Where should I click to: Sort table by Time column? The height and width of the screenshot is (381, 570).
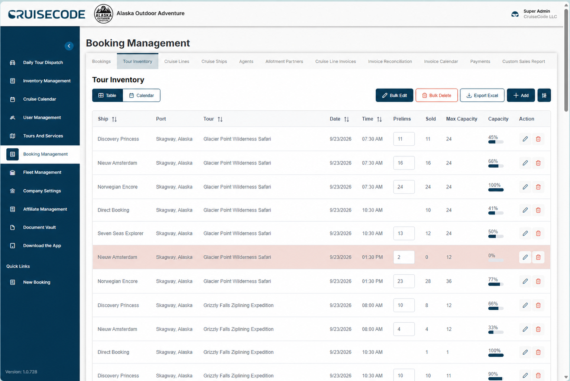pyautogui.click(x=379, y=119)
